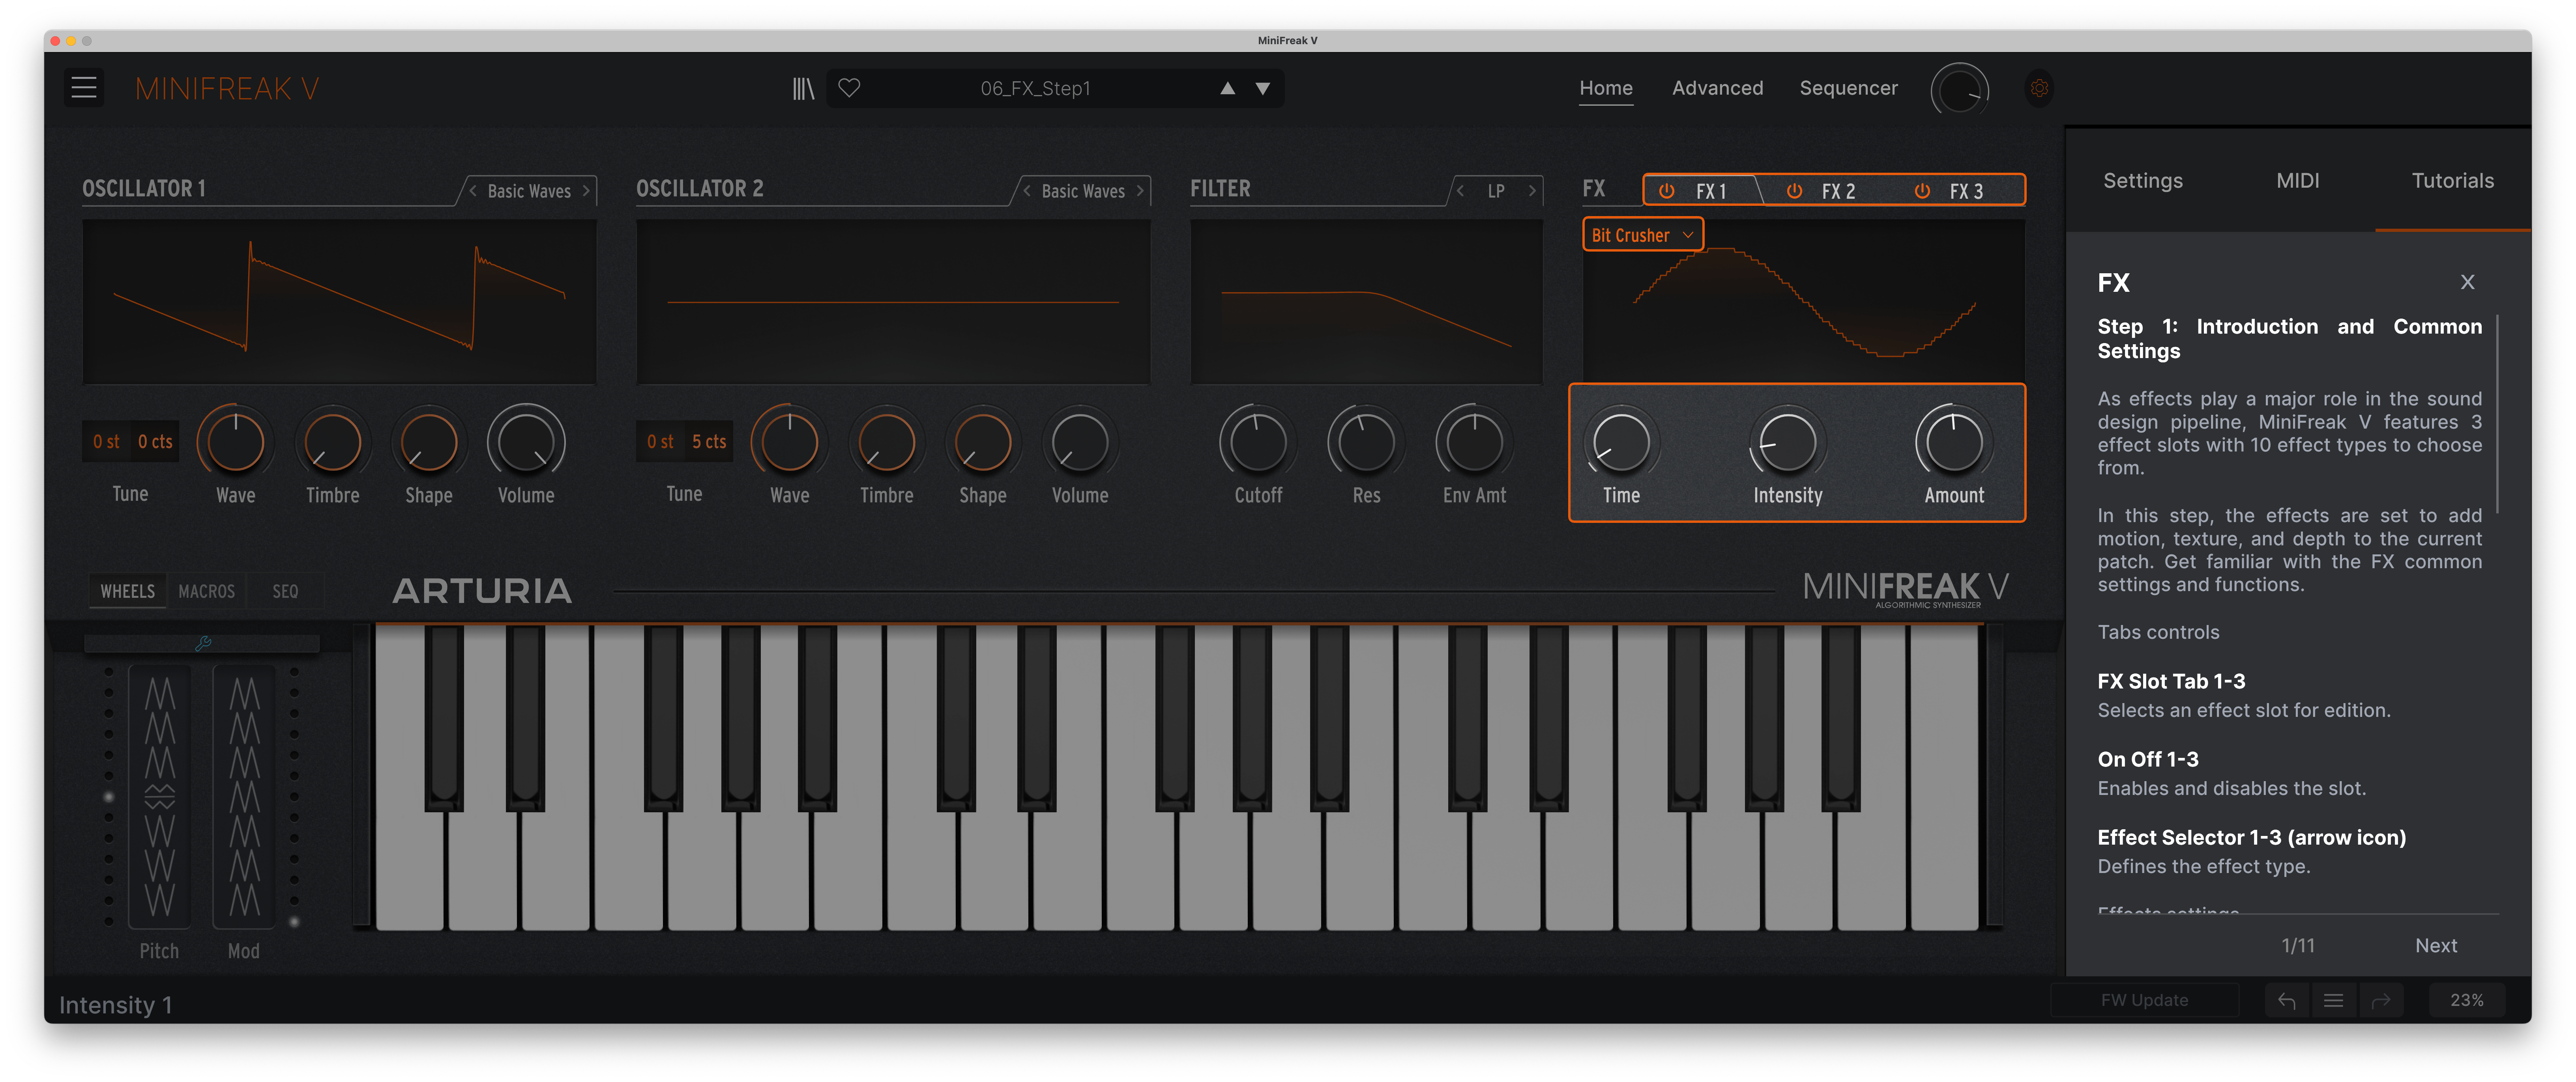
Task: Load next preset with down arrow
Action: pyautogui.click(x=1263, y=88)
